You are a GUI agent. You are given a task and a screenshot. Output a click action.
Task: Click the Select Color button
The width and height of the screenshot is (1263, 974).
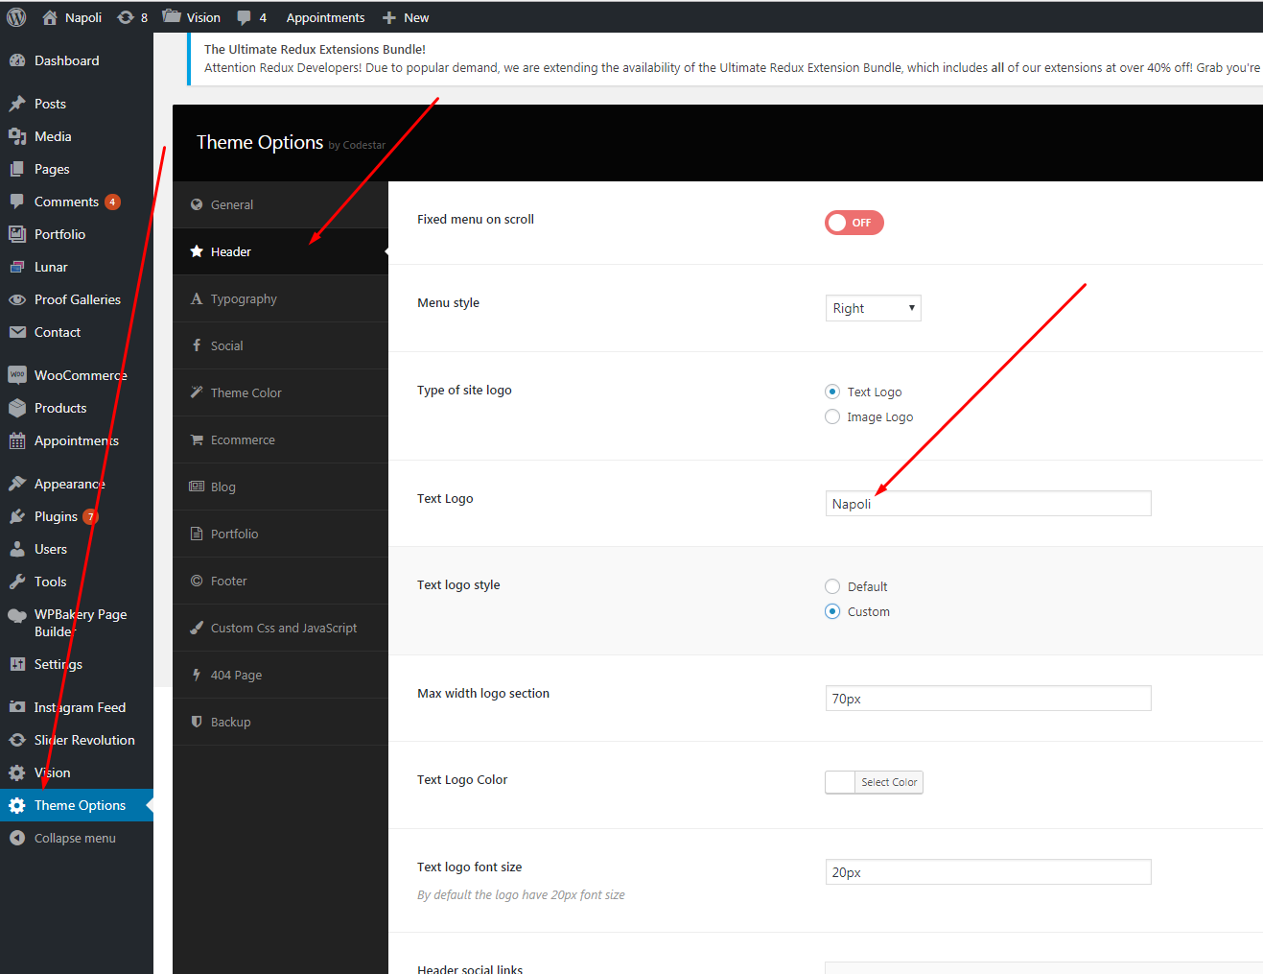[x=889, y=782]
